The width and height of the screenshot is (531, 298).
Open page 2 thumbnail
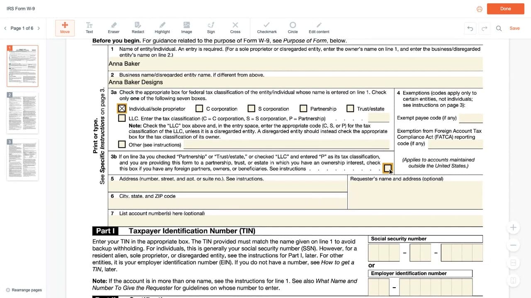click(22, 113)
